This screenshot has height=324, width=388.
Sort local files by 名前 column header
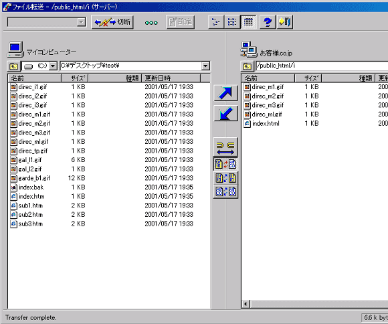pos(35,78)
